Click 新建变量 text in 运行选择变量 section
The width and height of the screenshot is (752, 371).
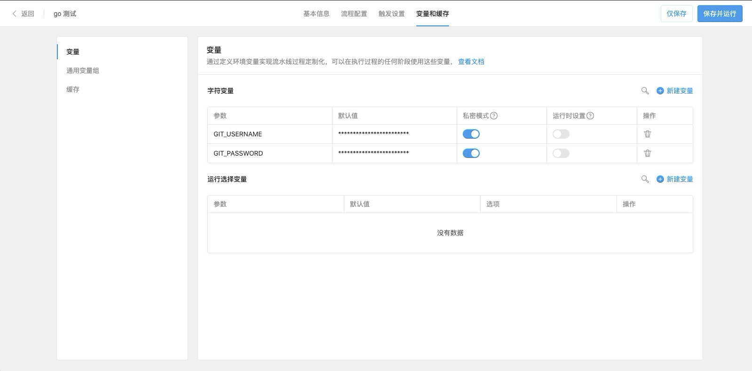tap(680, 179)
